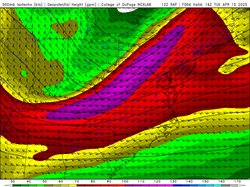
Task: Click the 'F004 Valid: 16Z TUE APR 15 2025' text
Action: (x=214, y=4)
